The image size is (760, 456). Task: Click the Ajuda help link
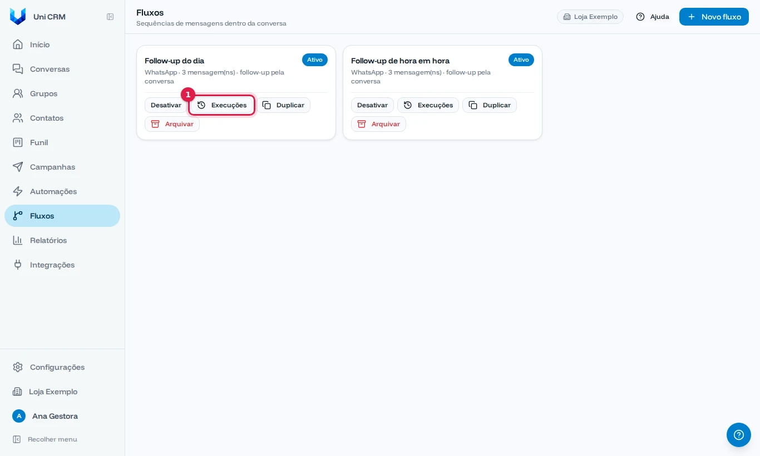tap(653, 17)
